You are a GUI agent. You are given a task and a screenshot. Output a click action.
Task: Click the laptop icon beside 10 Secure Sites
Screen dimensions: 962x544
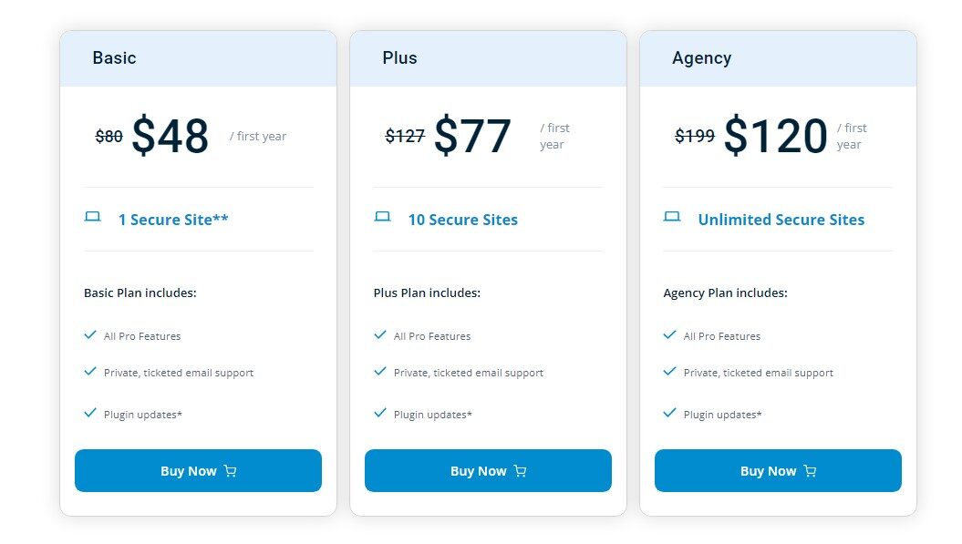(x=382, y=217)
